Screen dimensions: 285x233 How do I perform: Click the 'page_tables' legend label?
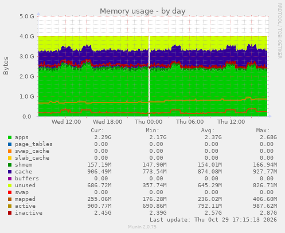coord(34,144)
